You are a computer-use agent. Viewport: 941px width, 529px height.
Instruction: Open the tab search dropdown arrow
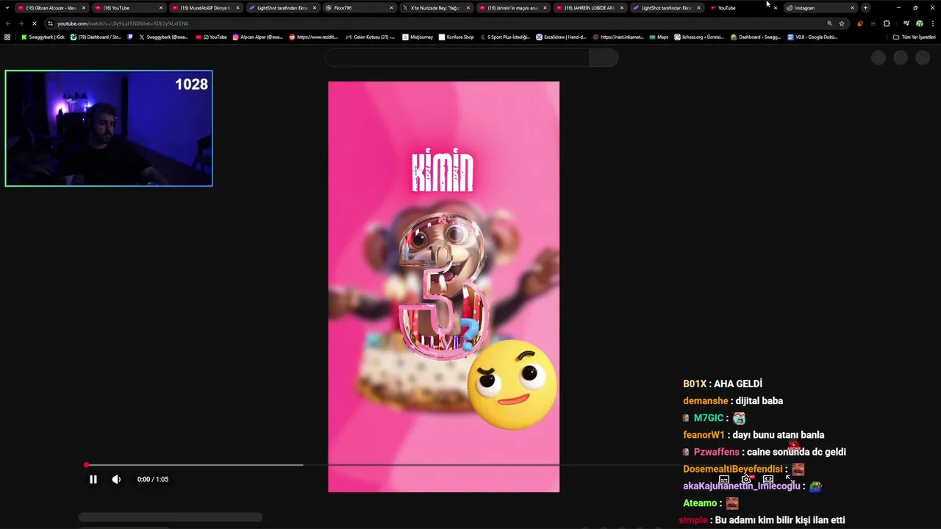tap(7, 7)
